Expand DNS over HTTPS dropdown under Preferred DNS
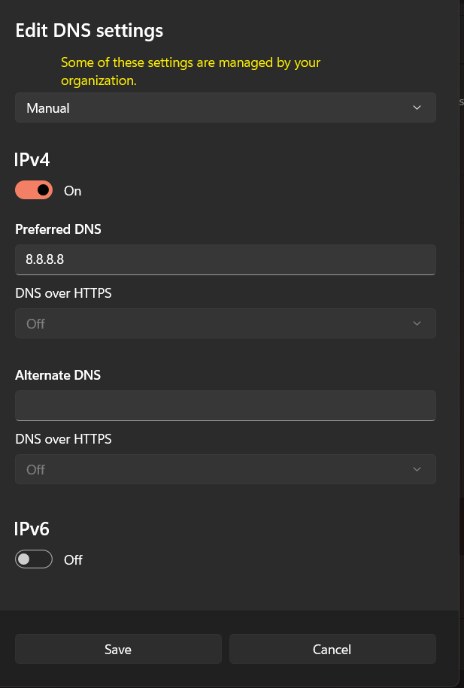Viewport: 464px width, 688px height. [225, 323]
